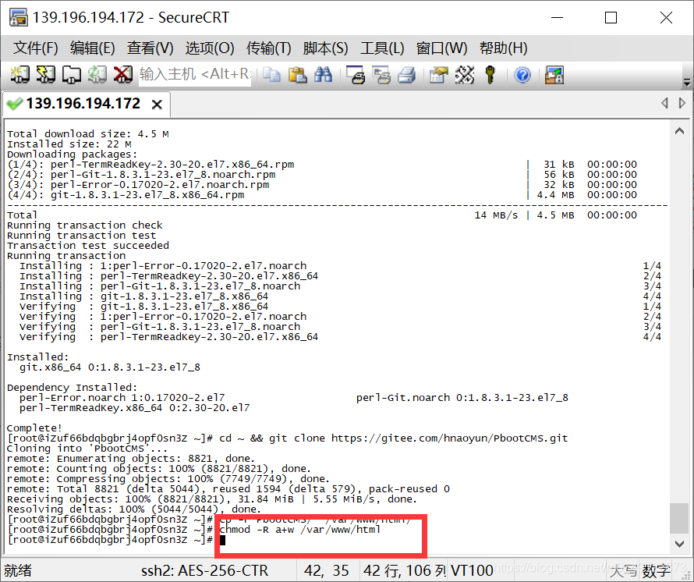Click the Connect toolbar icon
Viewport: 694px width, 582px height.
click(19, 74)
